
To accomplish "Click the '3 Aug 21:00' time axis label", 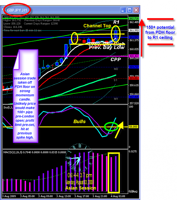I will click(x=100, y=196).
